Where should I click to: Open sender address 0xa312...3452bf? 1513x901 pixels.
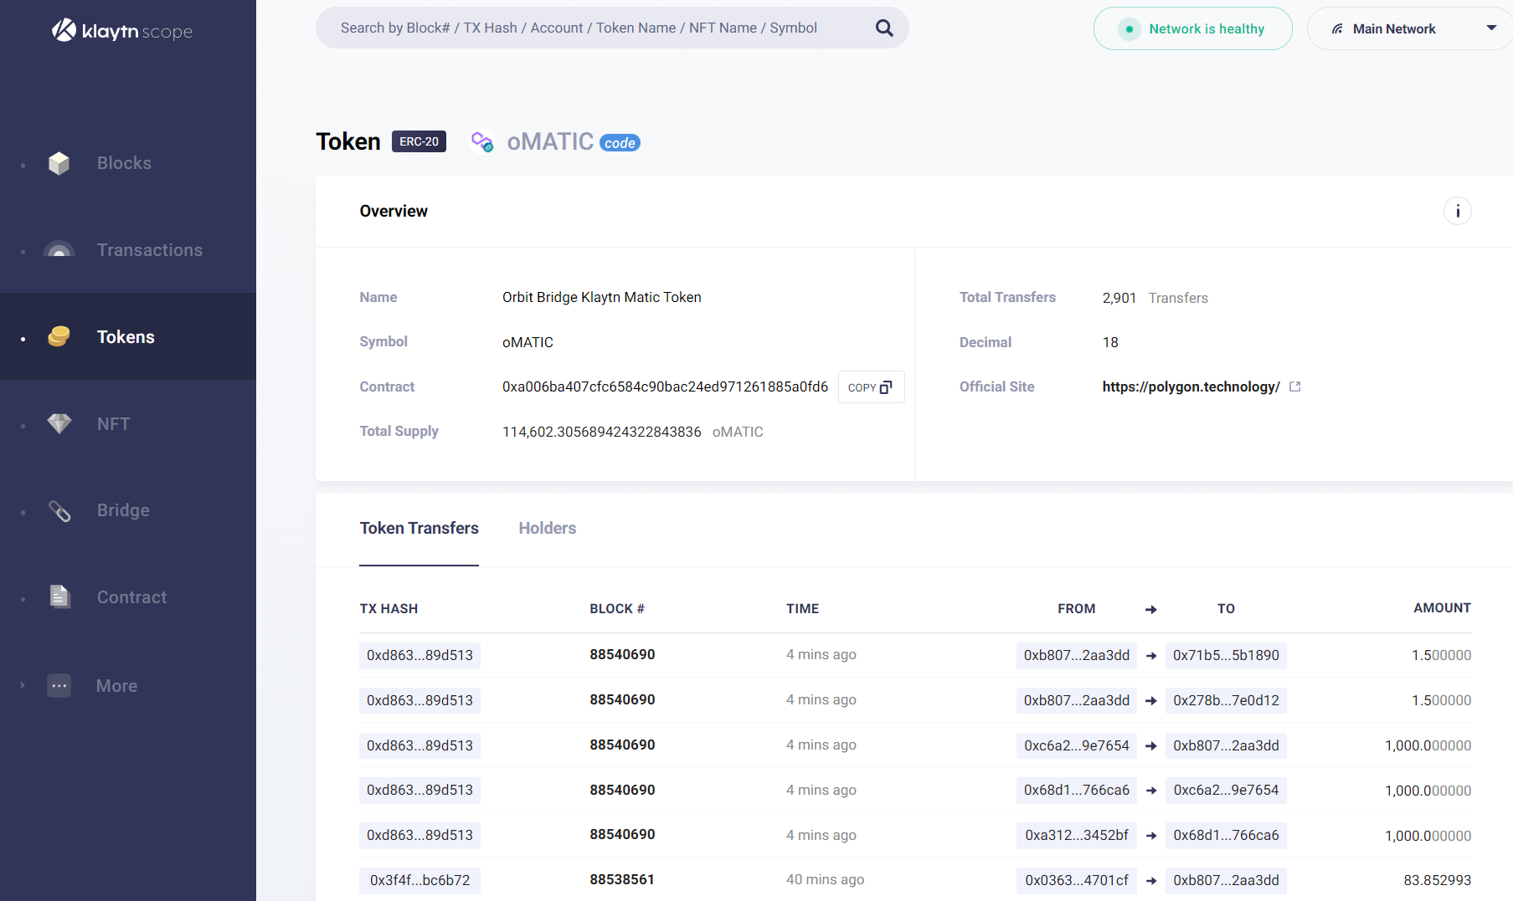[x=1077, y=835]
